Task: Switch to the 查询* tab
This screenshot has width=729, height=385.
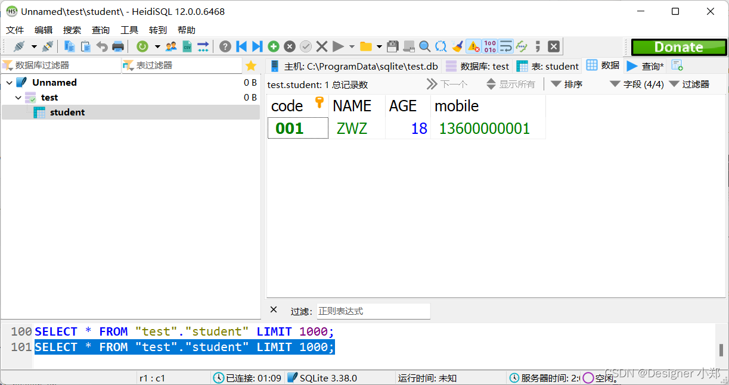Action: coord(646,66)
